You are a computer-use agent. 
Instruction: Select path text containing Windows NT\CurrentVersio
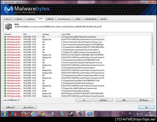pyautogui.click(x=83, y=73)
